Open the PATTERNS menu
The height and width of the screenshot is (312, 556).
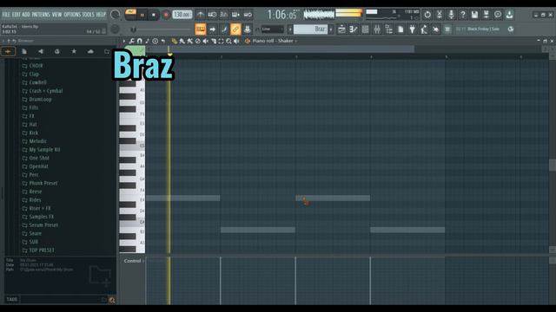click(x=41, y=15)
